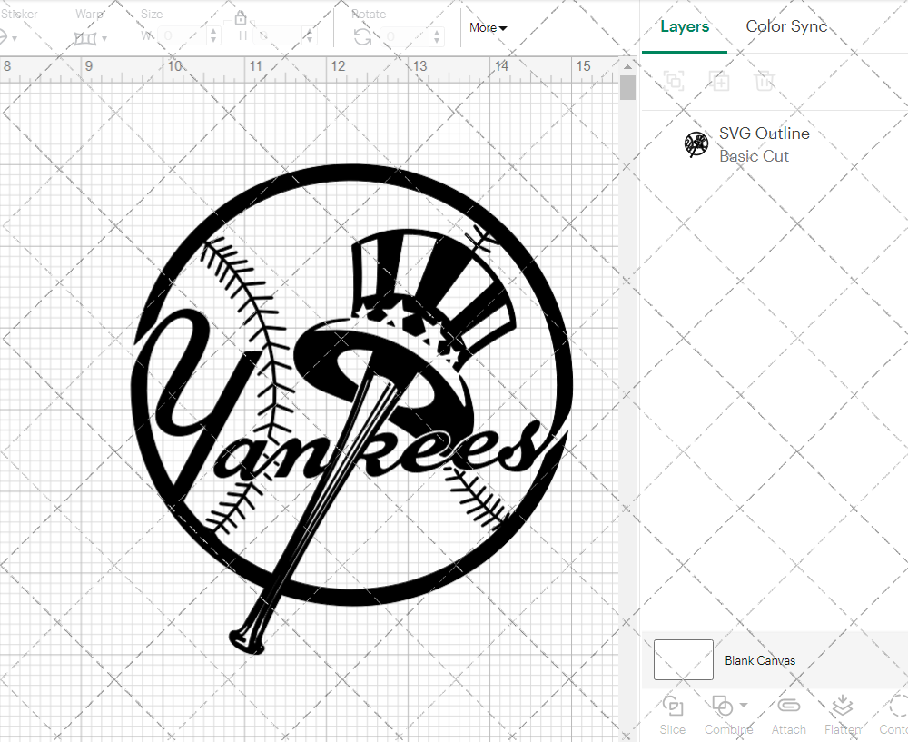
Task: Click the Basic Cut operation label
Action: [x=754, y=156]
